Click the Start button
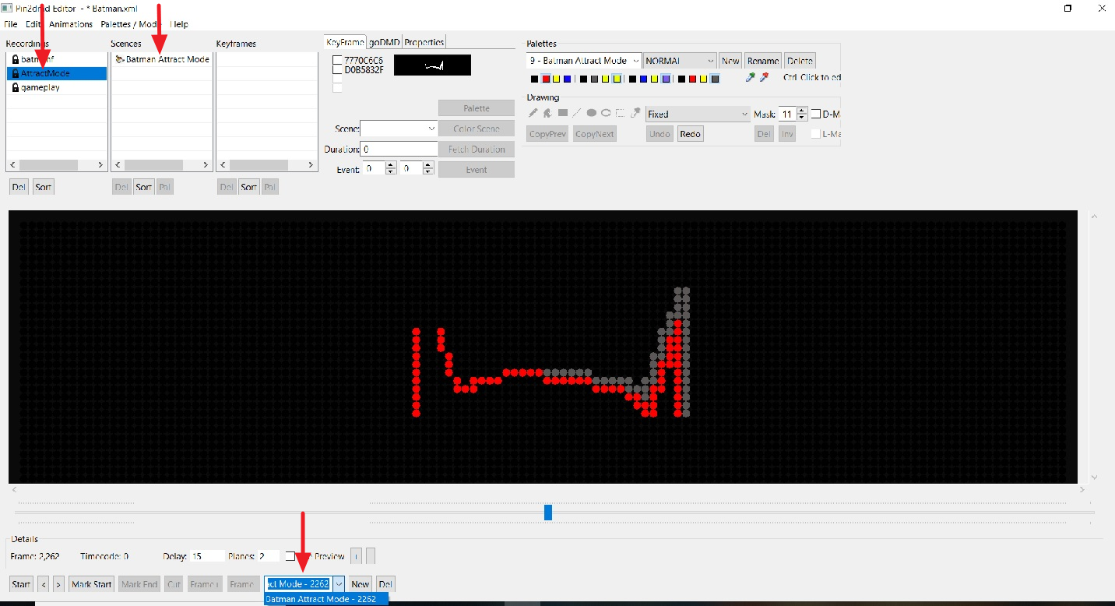Image resolution: width=1115 pixels, height=606 pixels. coord(21,584)
